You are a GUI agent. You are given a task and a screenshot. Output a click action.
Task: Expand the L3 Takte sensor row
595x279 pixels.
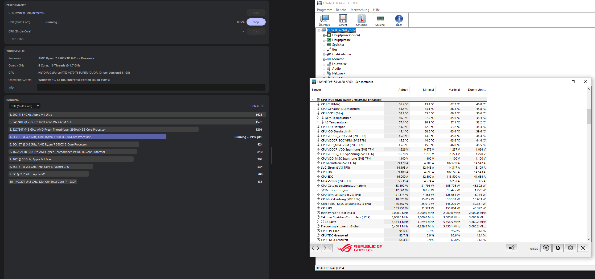[318, 222]
